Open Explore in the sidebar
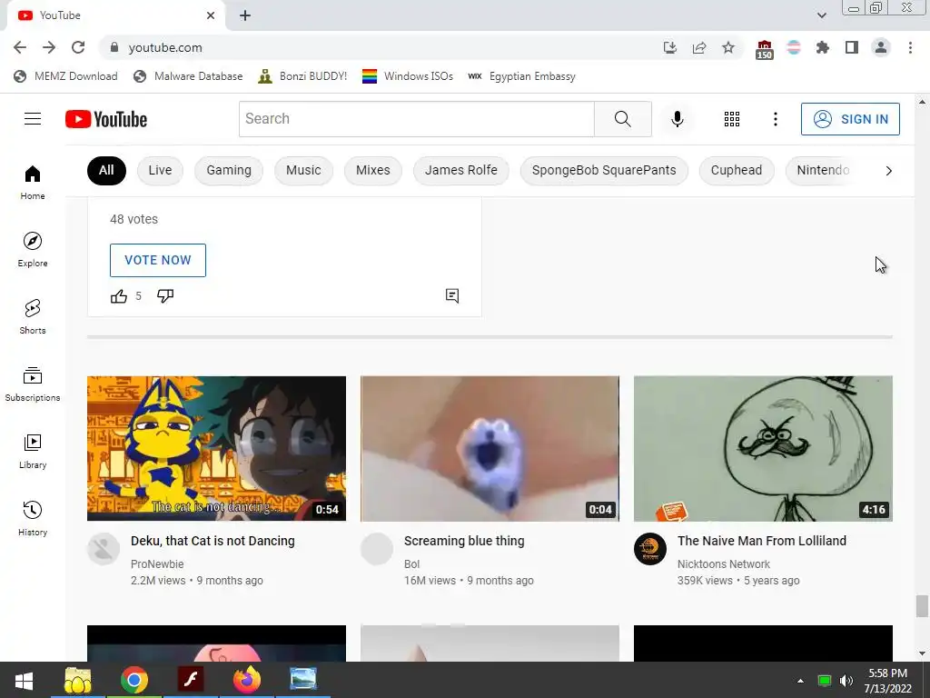The width and height of the screenshot is (930, 698). point(33,249)
